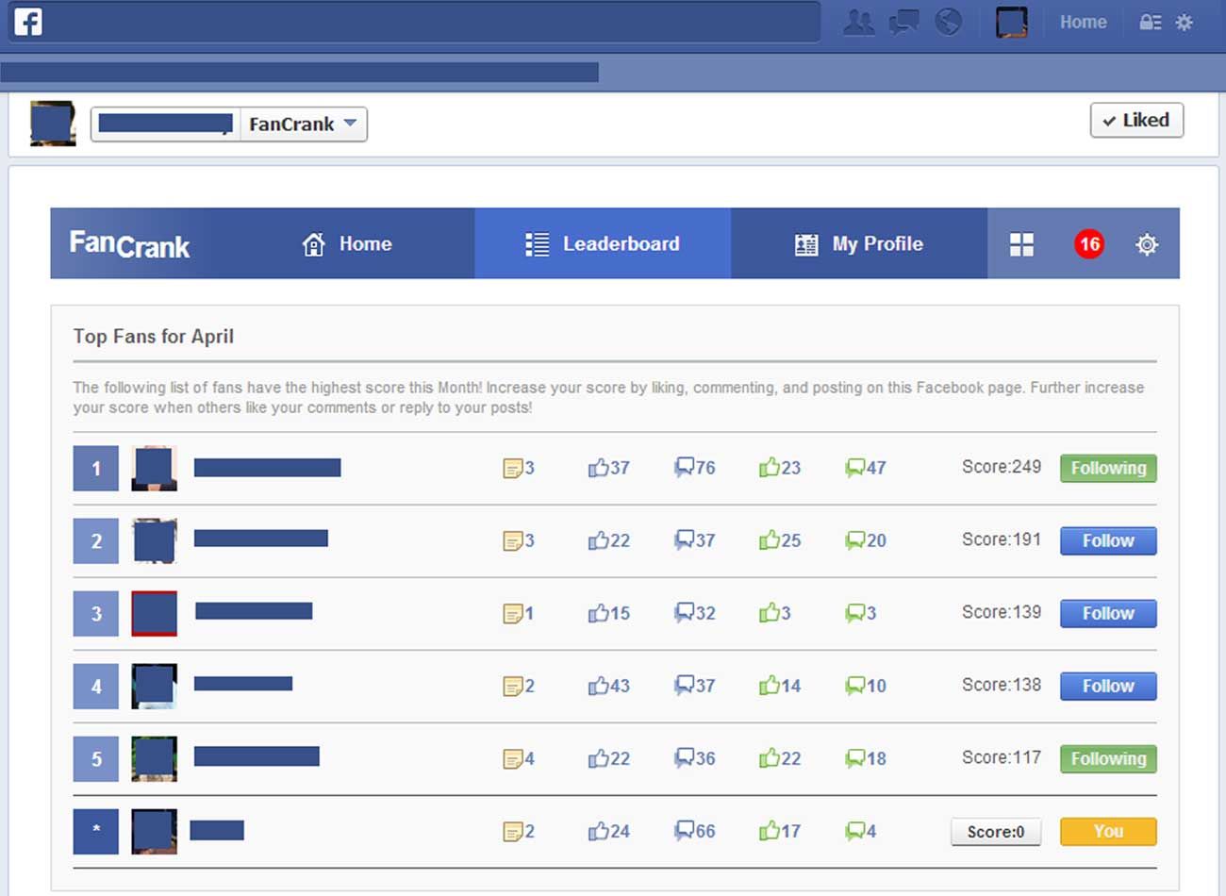Select the Score:117 text
1226x896 pixels.
[x=1002, y=757]
